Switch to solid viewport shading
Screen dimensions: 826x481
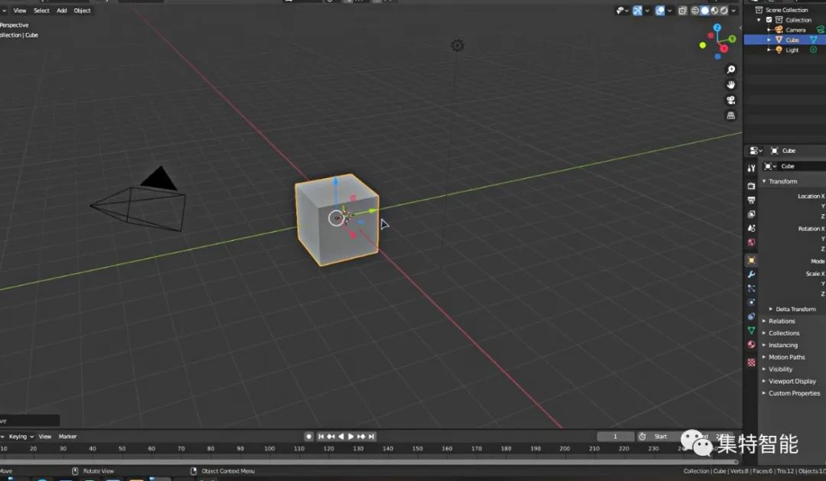pos(705,11)
